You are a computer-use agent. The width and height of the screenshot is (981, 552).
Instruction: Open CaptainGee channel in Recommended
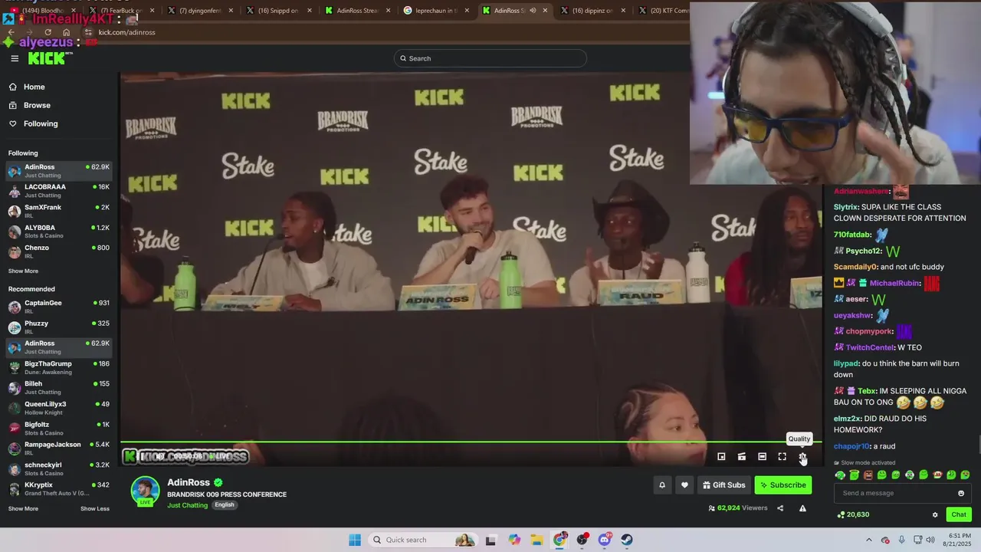tap(60, 307)
